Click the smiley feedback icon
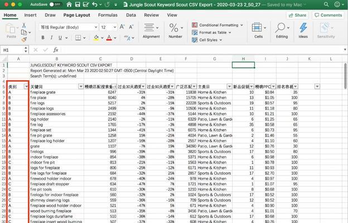 pos(337,4)
